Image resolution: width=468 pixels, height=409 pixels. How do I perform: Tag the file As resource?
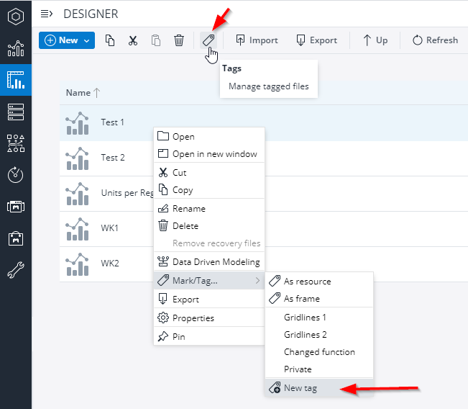(319, 281)
